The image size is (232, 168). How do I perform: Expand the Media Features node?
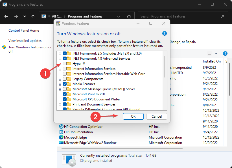tap(60, 84)
